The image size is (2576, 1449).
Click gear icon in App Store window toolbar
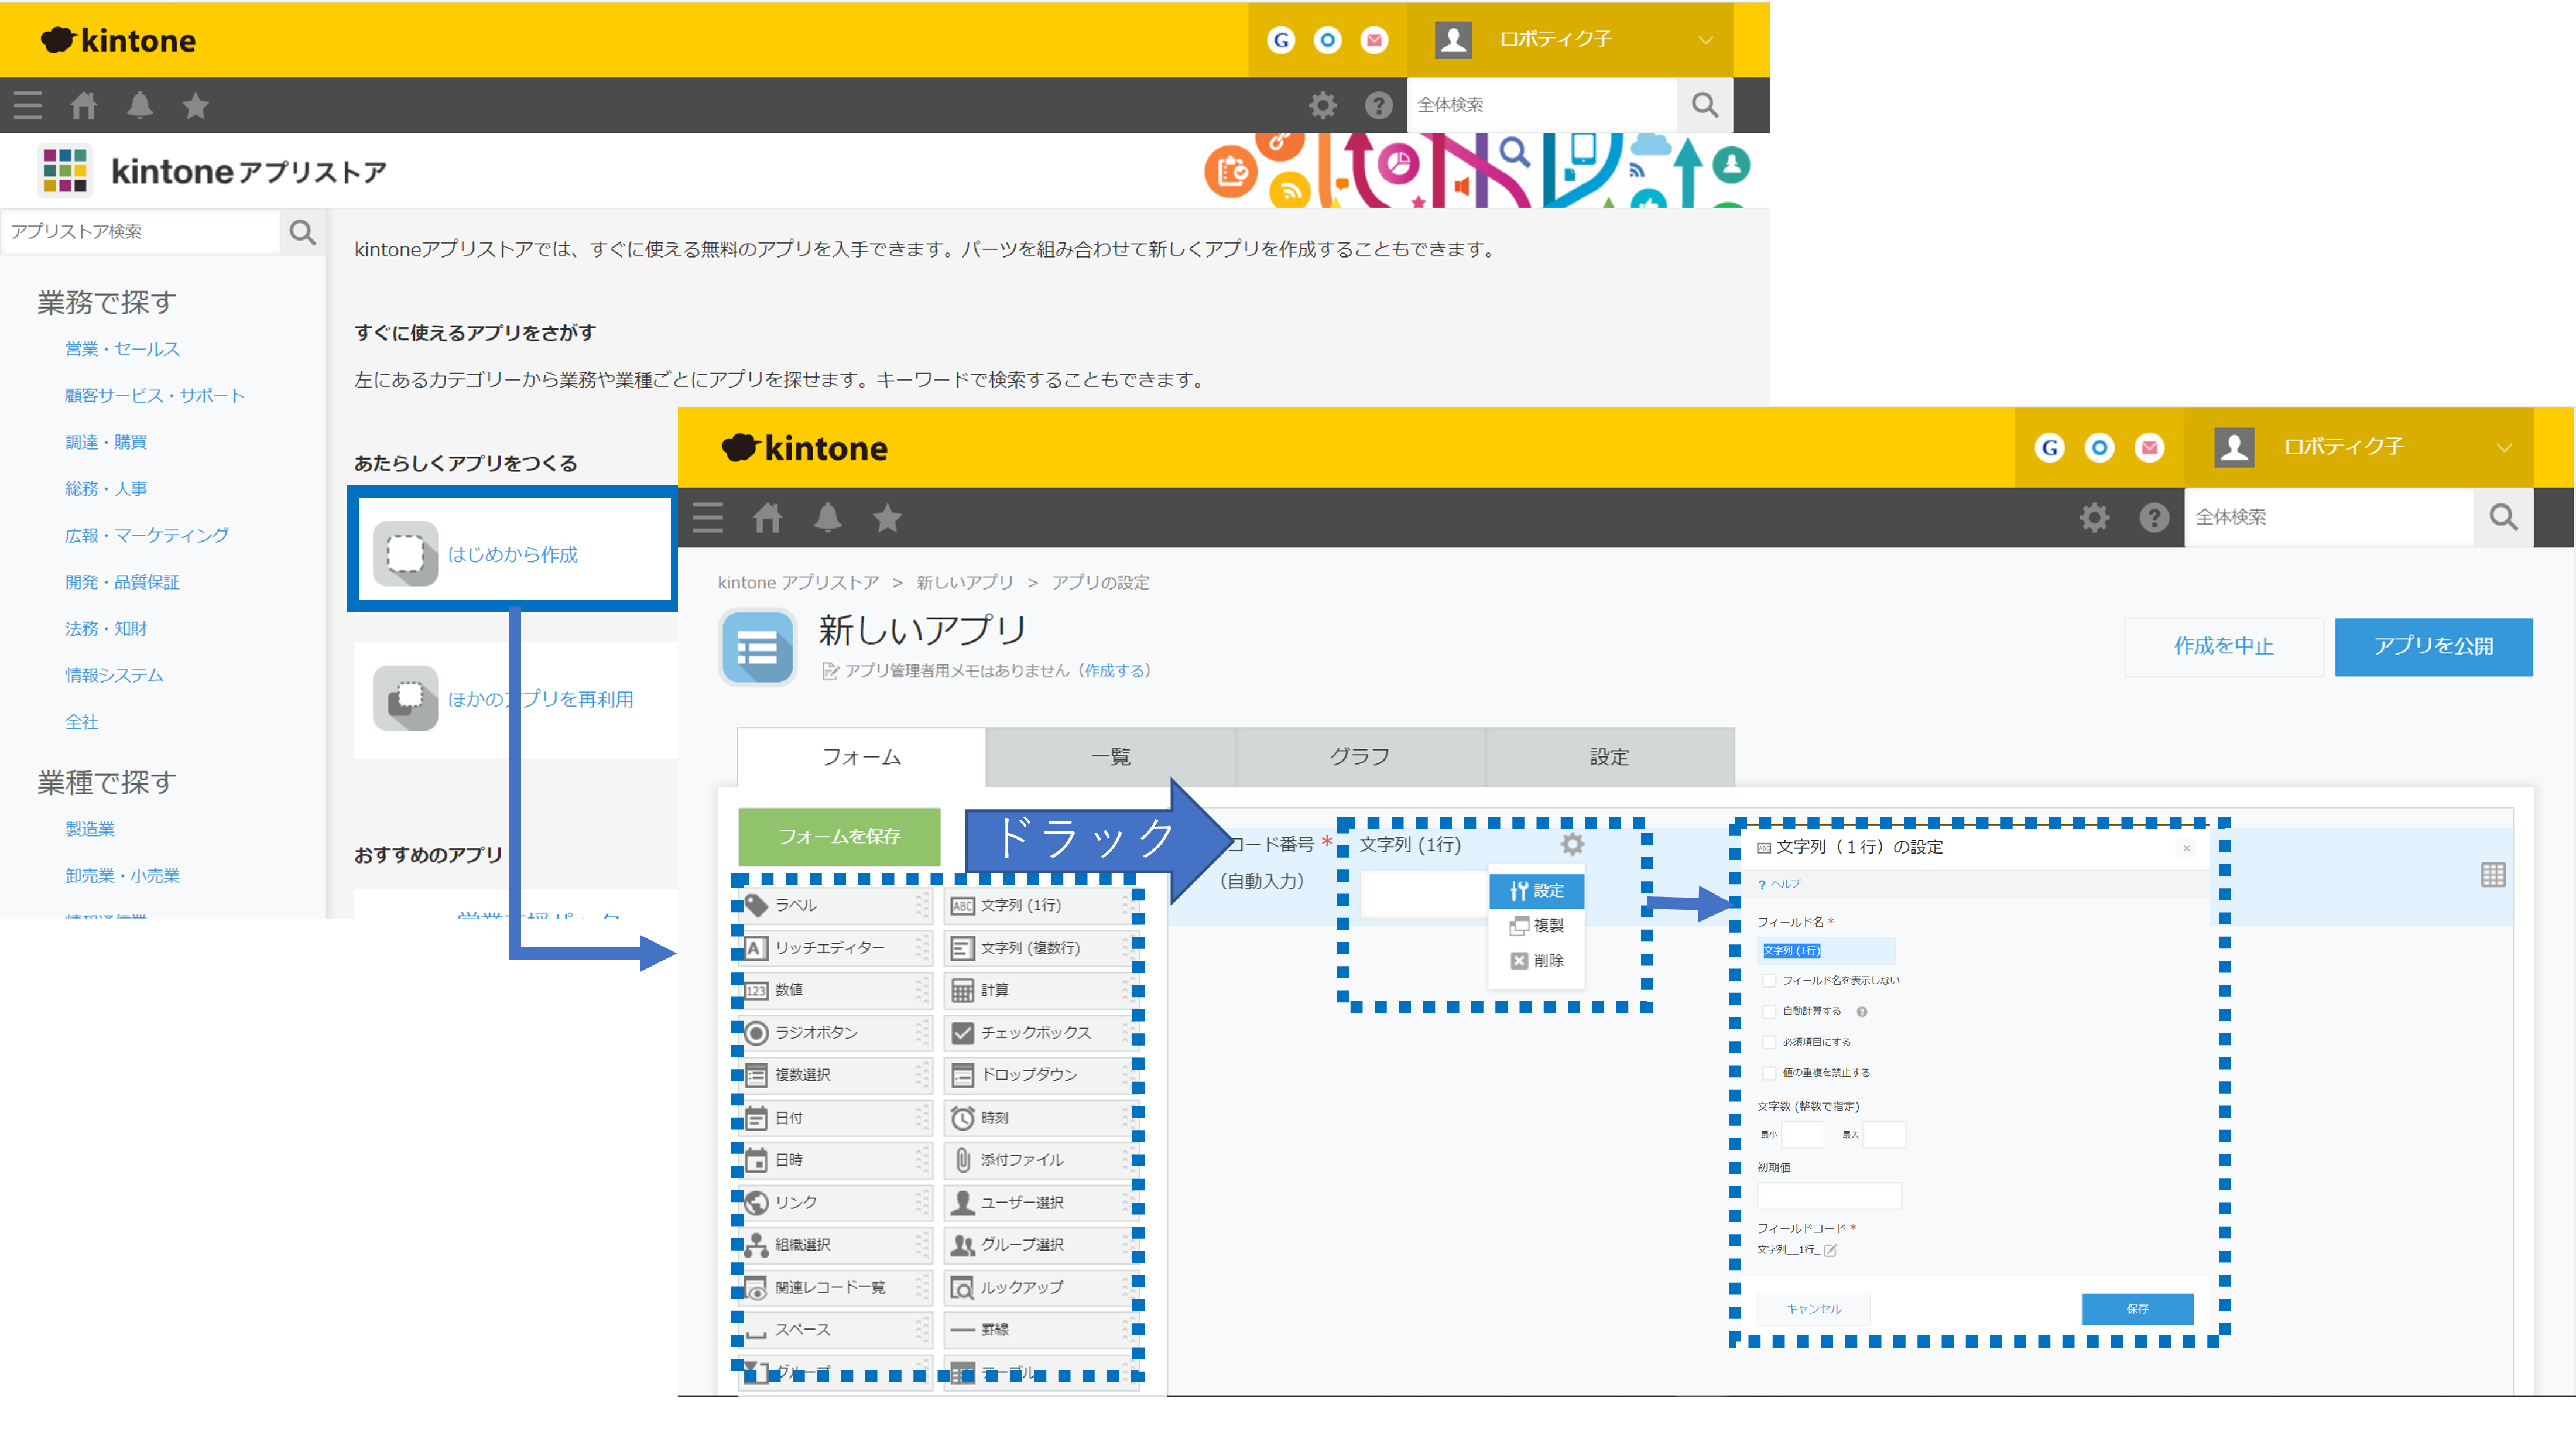tap(1323, 105)
